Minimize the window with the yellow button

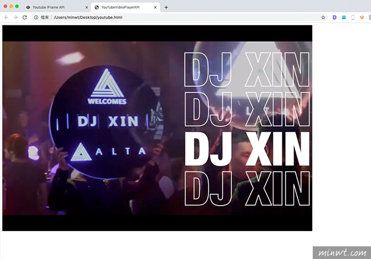coord(11,6)
